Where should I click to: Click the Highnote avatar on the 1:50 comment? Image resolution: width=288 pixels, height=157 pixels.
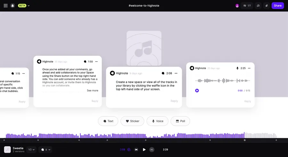pos(39,62)
